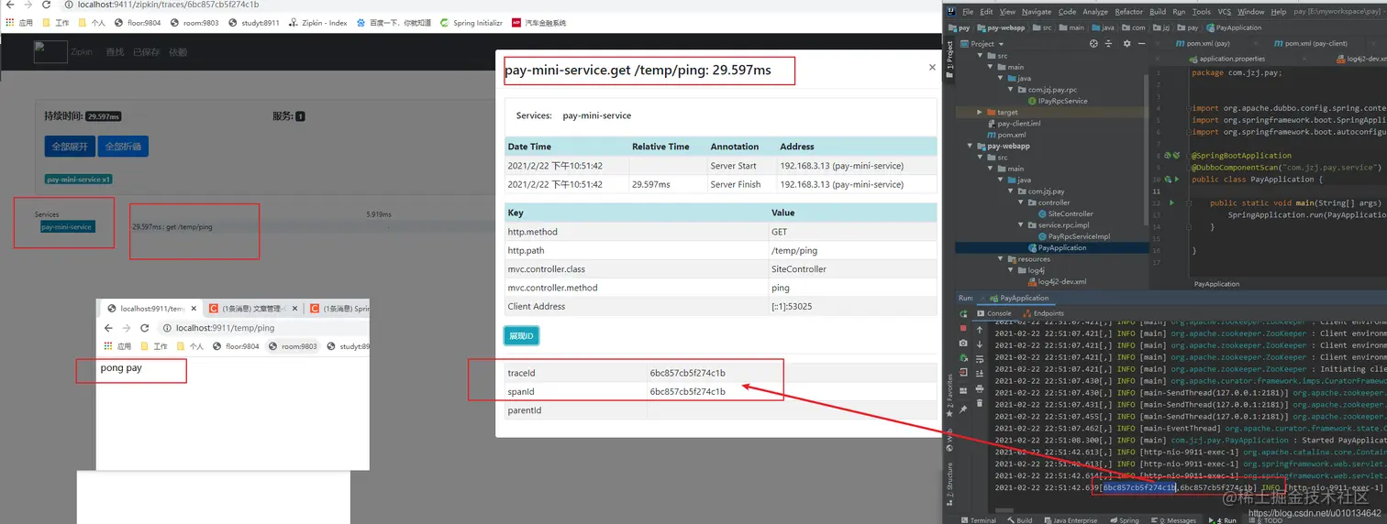Open the Navigate menu in IntelliJ
Screen dimensions: 1387x524
click(1037, 12)
